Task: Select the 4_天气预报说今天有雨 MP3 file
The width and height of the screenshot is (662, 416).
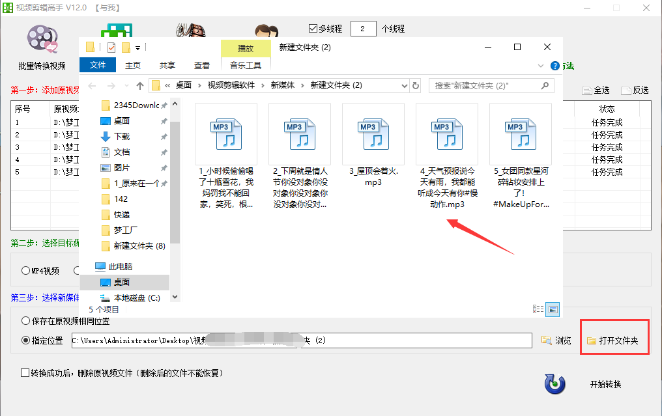Action: [447, 133]
